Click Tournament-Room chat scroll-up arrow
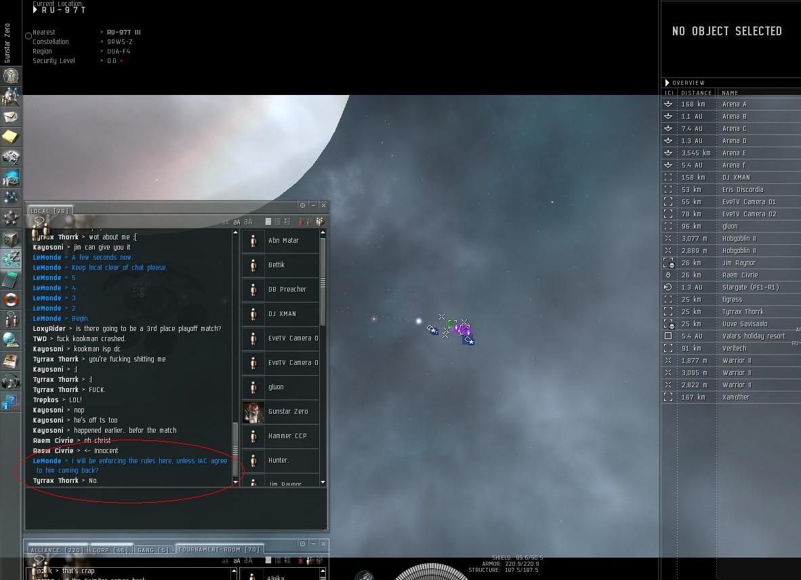 pyautogui.click(x=234, y=571)
